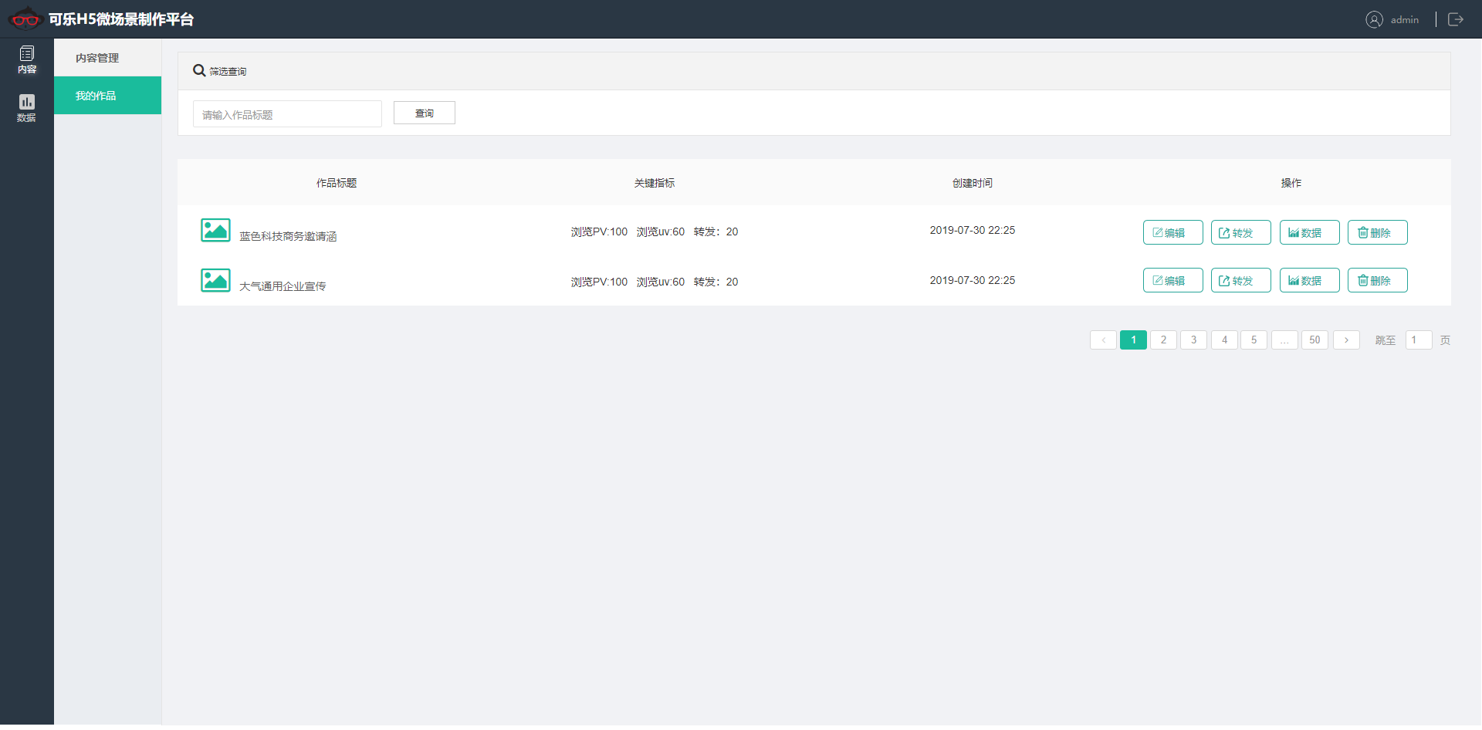
Task: Click the 关键指标 column header
Action: [655, 183]
